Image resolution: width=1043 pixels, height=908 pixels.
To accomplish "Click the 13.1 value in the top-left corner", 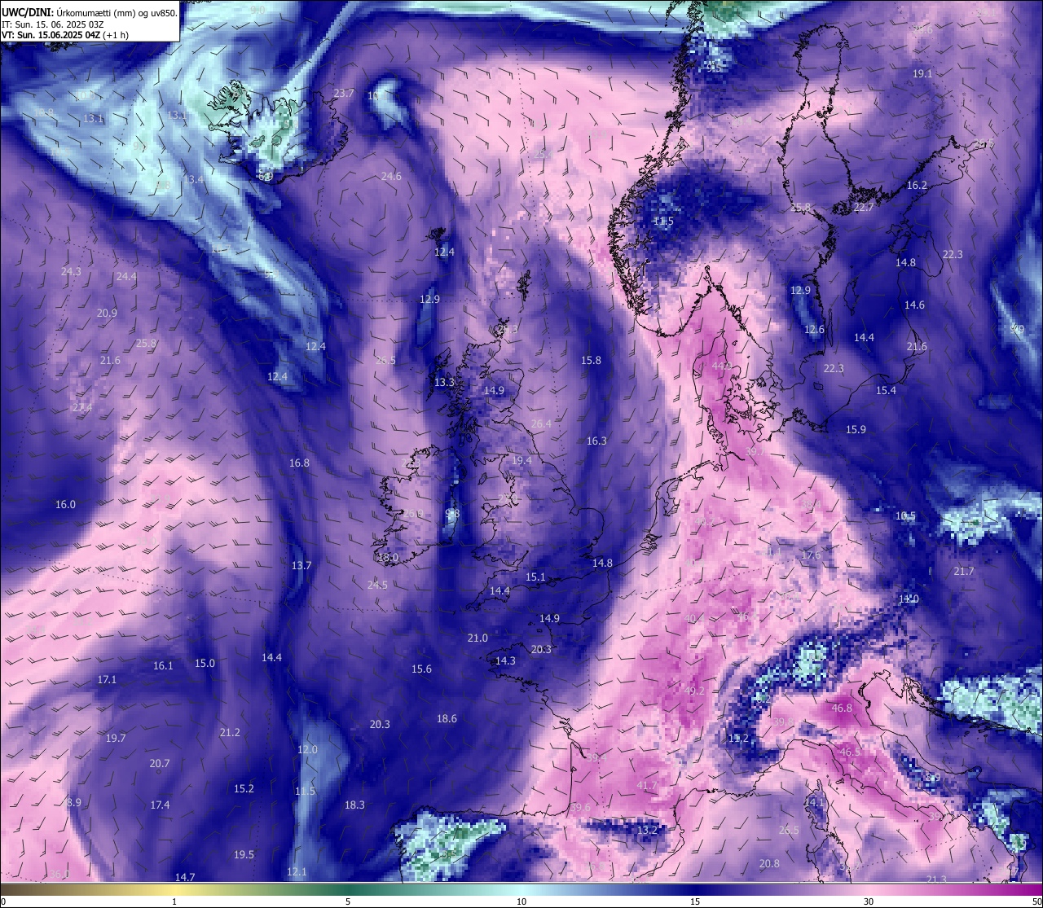I will 94,118.
